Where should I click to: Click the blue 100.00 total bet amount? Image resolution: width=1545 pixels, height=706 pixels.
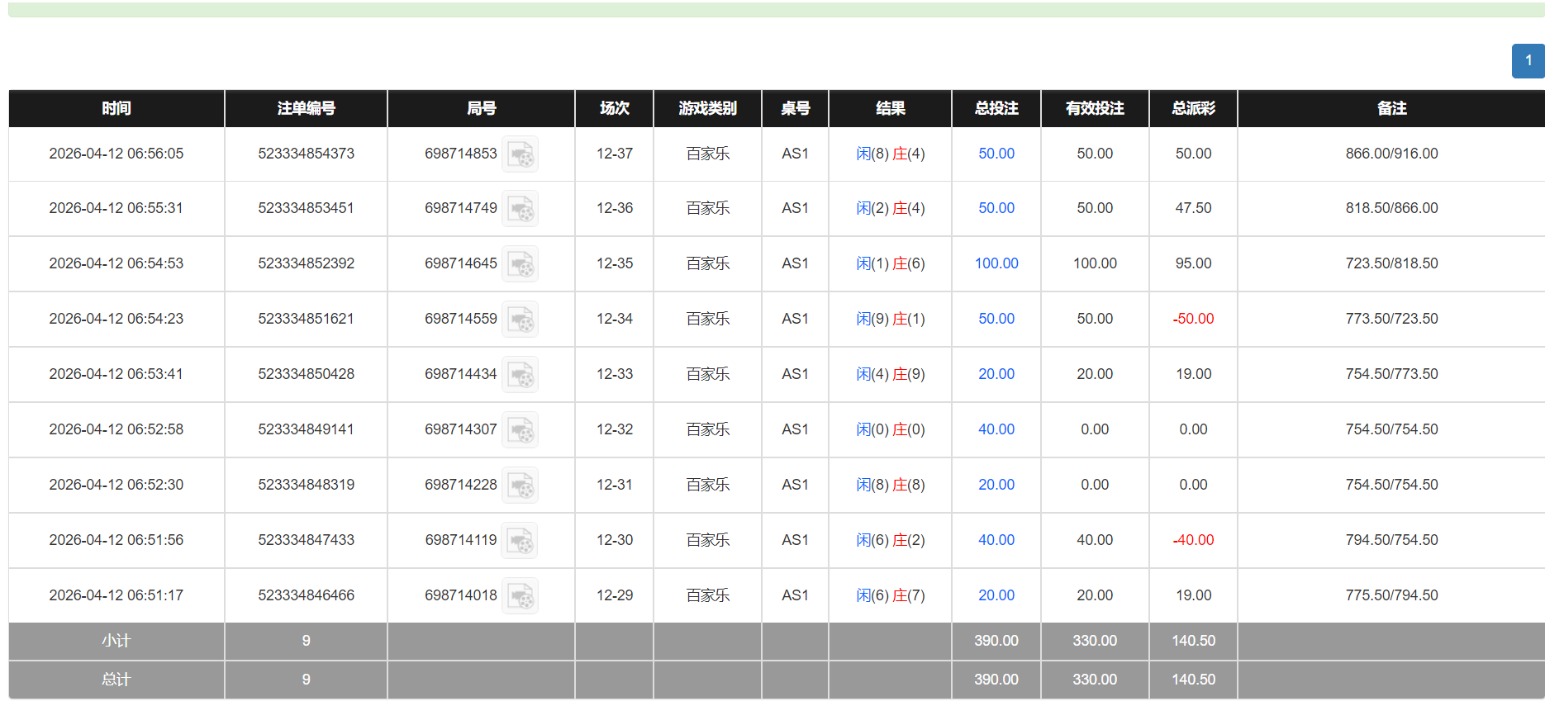(x=996, y=263)
